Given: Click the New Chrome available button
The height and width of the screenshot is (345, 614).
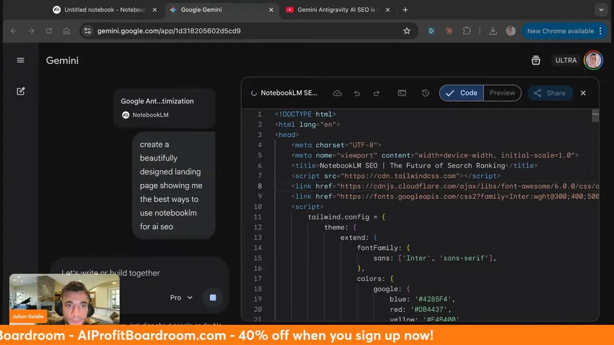Looking at the screenshot, I should pyautogui.click(x=561, y=31).
